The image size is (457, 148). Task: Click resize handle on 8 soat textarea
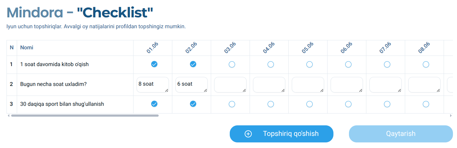[167, 90]
